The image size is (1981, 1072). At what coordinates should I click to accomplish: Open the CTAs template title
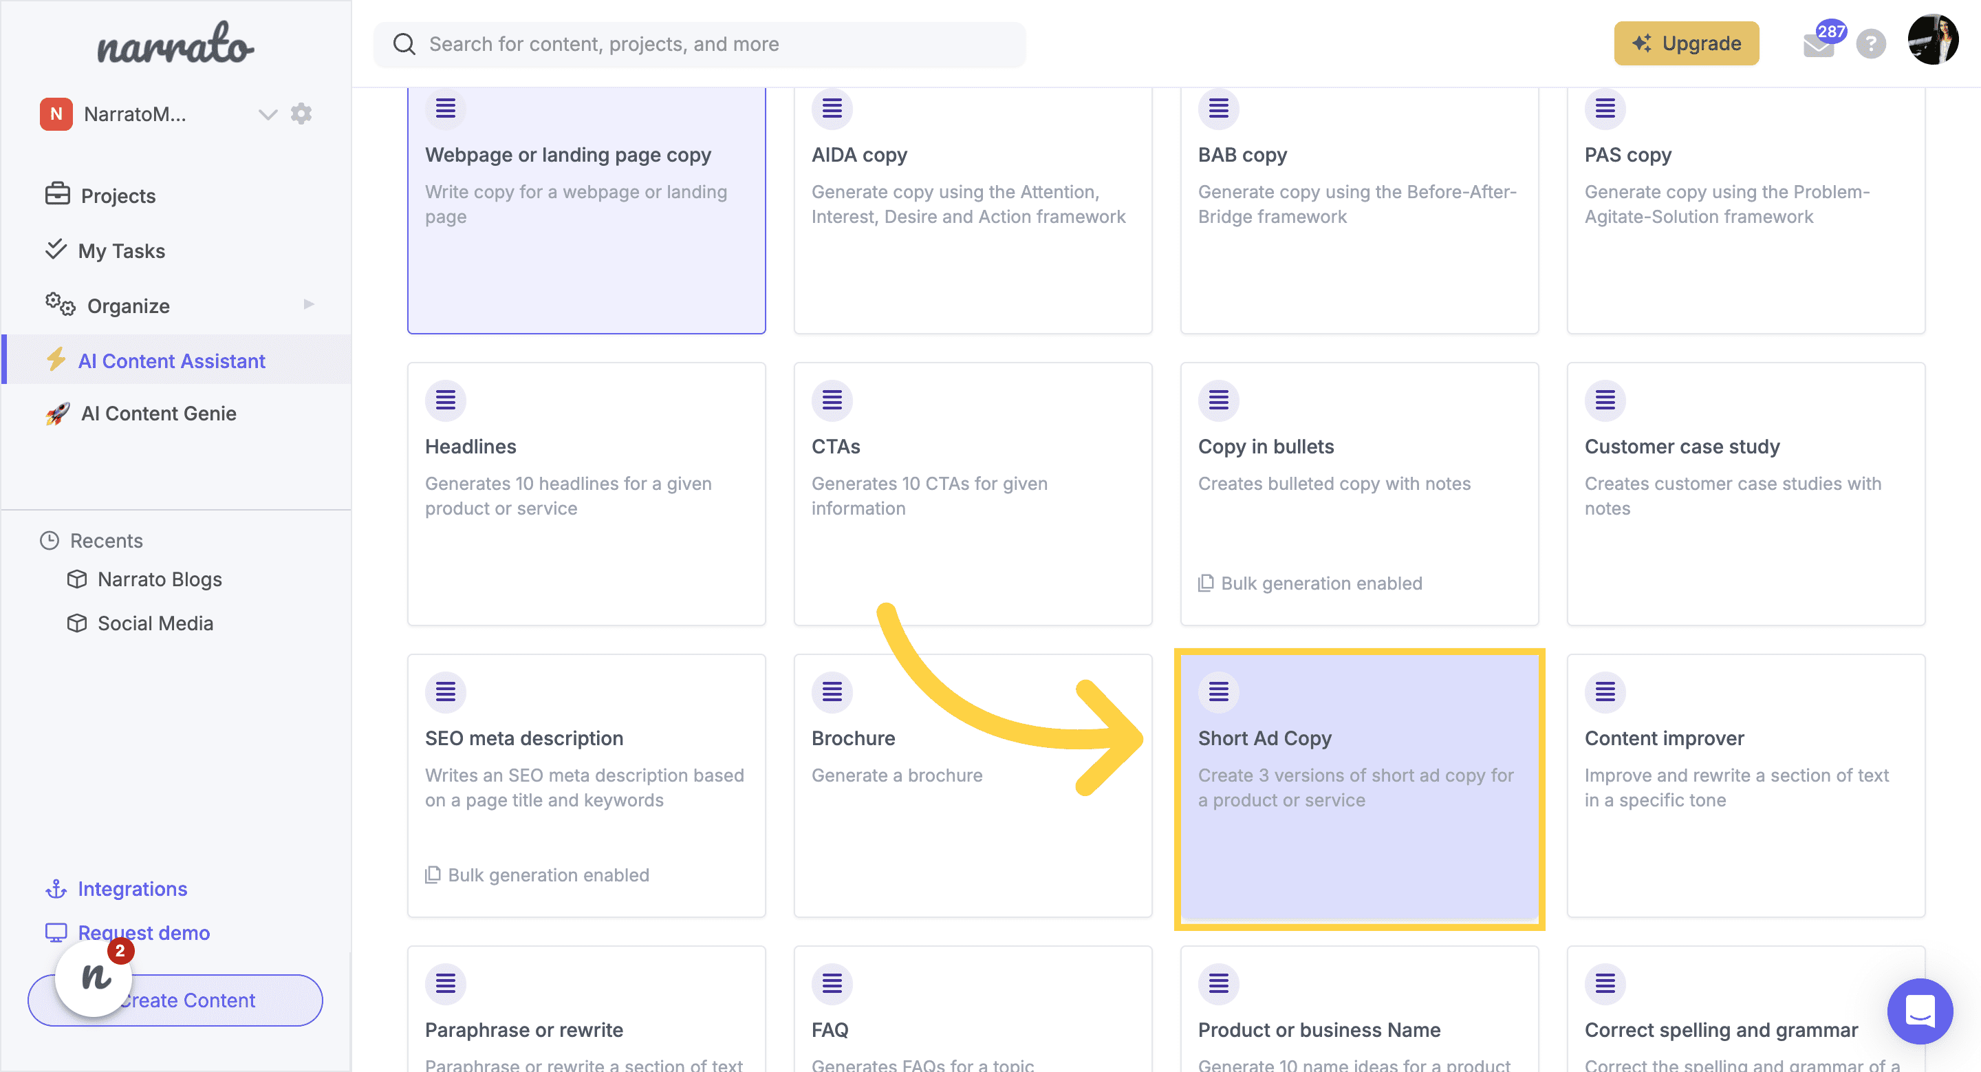click(836, 447)
